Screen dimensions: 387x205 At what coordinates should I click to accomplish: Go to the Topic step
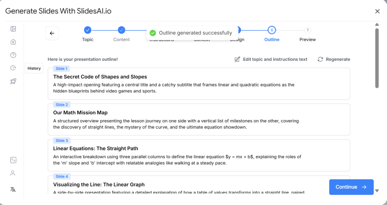88,30
